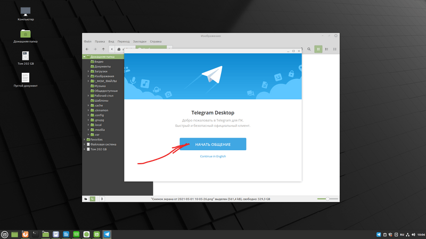Collapse the Домашняя папка tree node

coord(85,57)
